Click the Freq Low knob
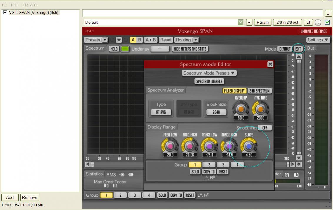 point(170,146)
